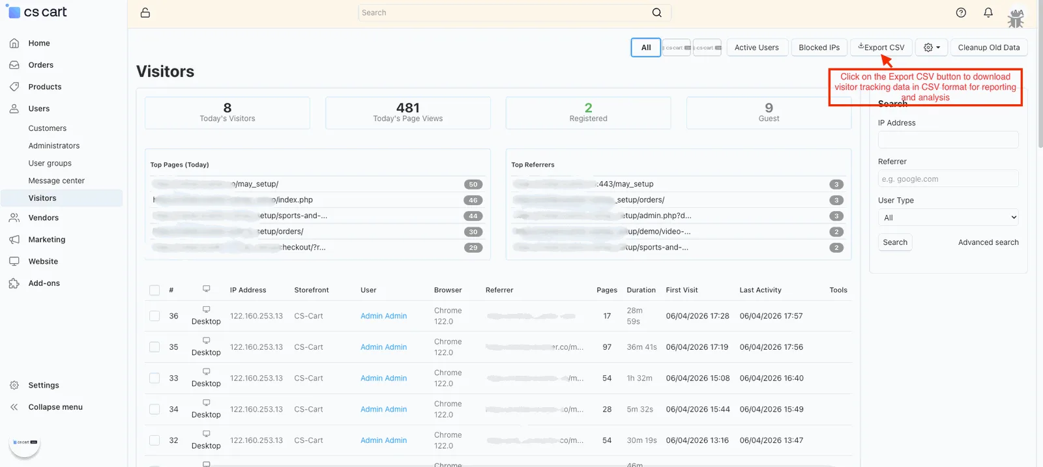The image size is (1043, 467).
Task: Click the CS-Cart logo
Action: [37, 12]
